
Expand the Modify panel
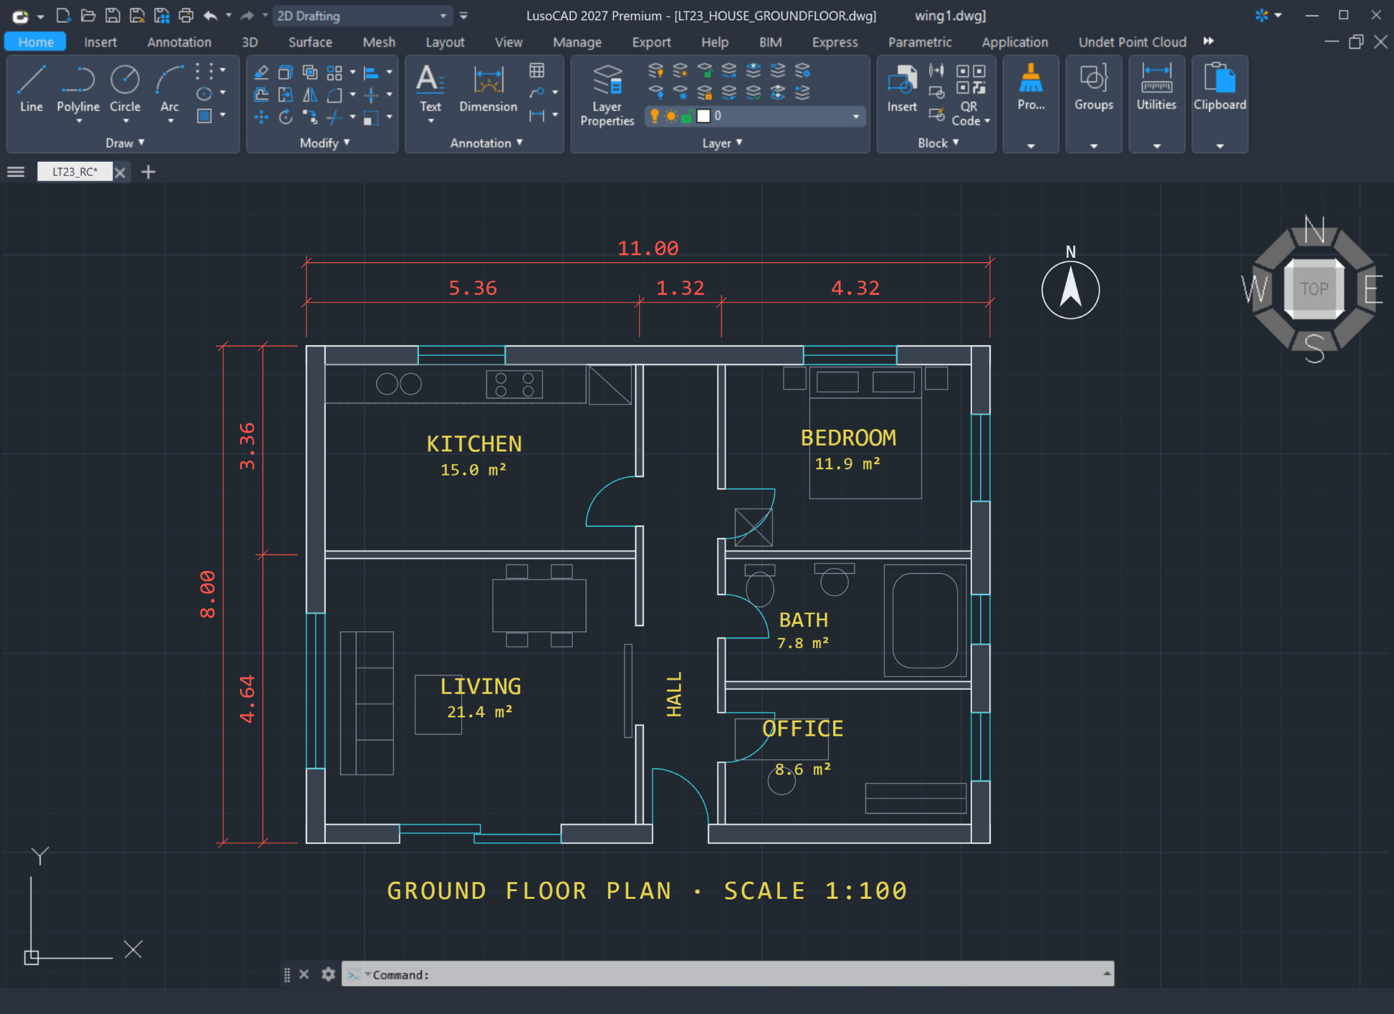325,143
